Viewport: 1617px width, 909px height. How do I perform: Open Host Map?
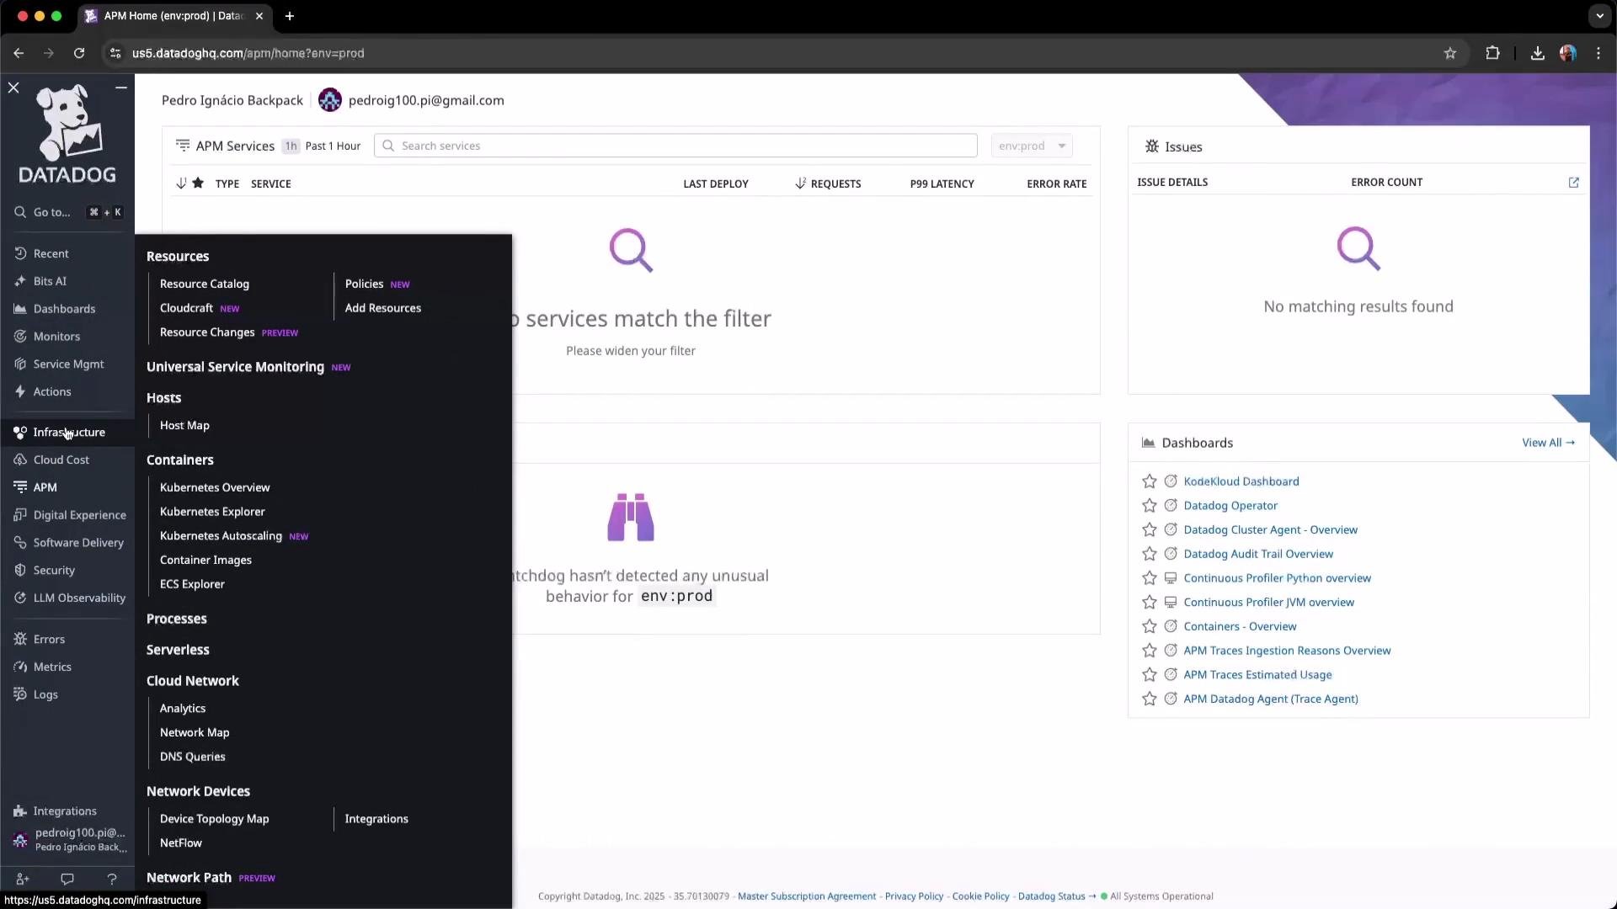pos(184,426)
